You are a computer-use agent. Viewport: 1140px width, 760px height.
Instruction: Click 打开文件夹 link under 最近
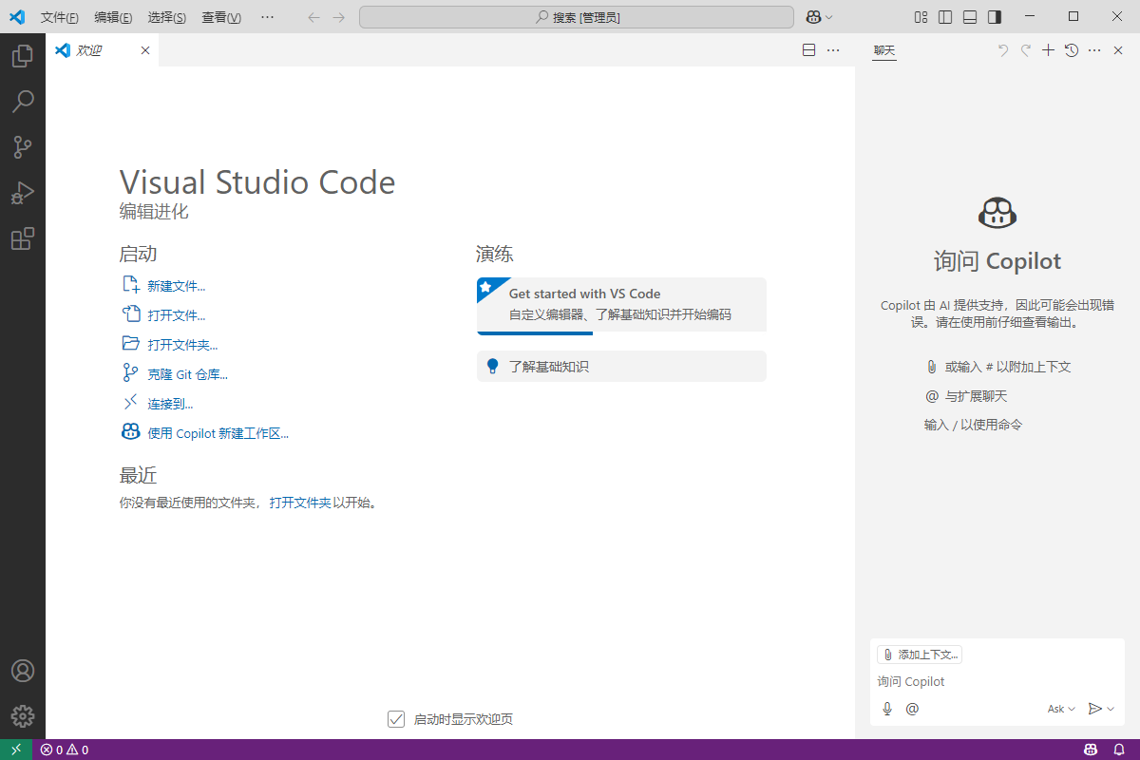(x=300, y=503)
